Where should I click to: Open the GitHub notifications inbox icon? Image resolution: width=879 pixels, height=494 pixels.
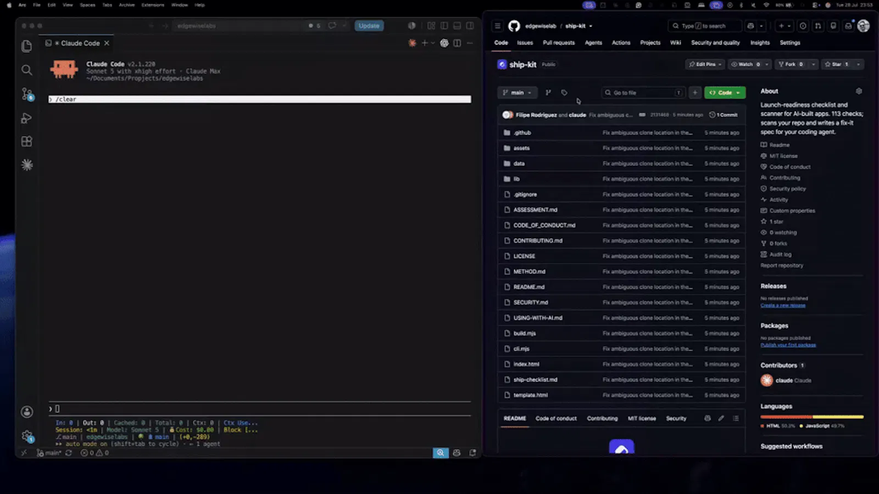[848, 26]
